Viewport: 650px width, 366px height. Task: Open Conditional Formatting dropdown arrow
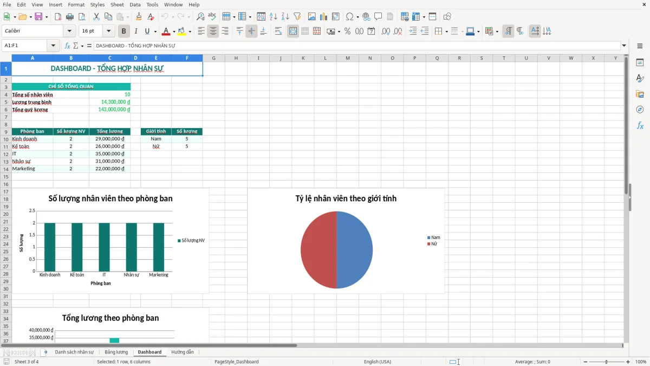coord(497,31)
